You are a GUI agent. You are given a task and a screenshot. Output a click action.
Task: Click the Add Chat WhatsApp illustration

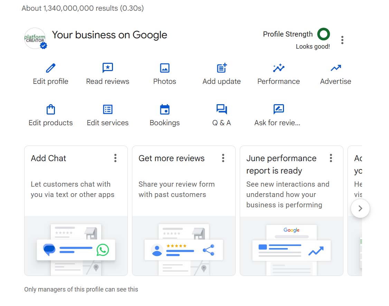tap(76, 246)
